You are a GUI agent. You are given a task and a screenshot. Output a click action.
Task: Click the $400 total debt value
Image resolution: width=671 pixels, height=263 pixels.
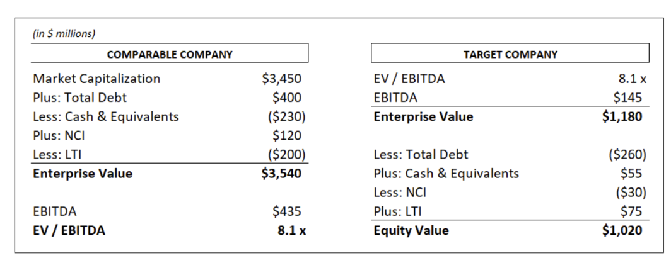[287, 98]
